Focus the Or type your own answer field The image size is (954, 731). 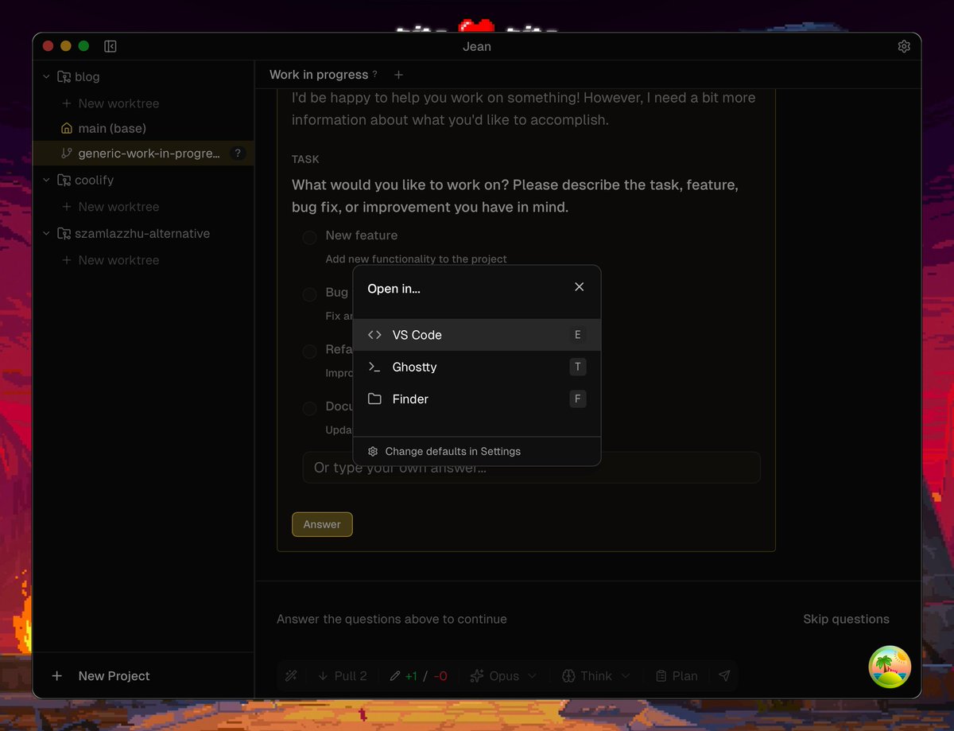[x=531, y=468]
